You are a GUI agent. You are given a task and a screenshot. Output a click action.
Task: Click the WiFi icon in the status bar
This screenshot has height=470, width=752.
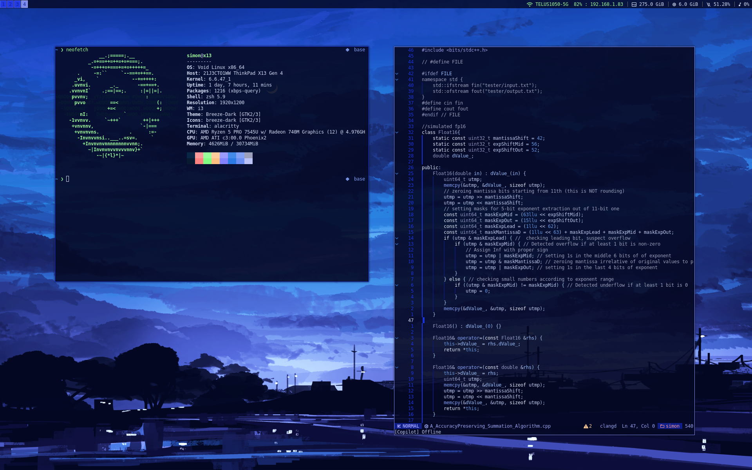(x=529, y=4)
